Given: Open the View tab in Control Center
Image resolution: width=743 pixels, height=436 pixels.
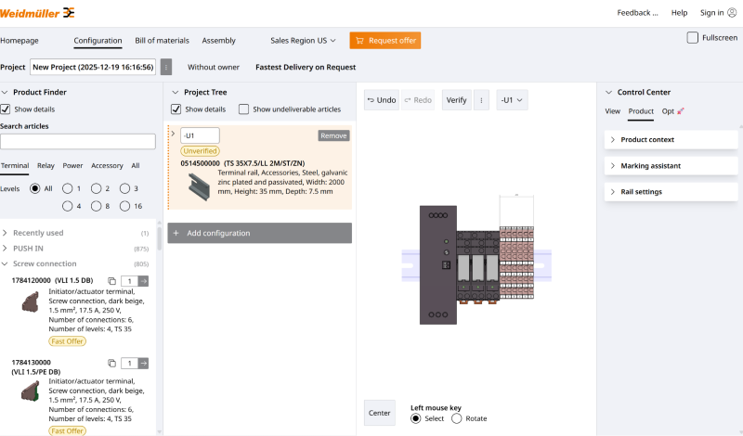Looking at the screenshot, I should coord(612,111).
